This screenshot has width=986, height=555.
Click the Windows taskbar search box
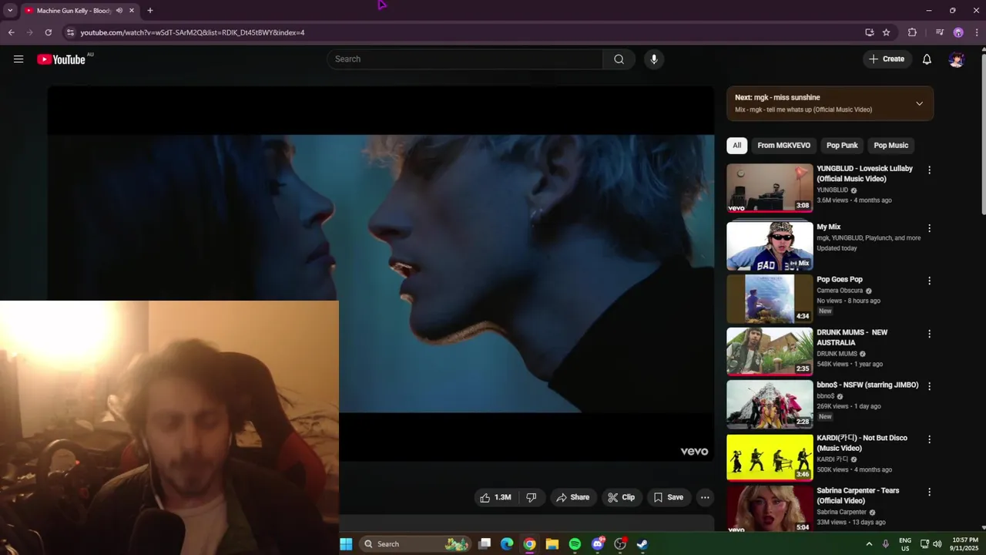tap(416, 544)
